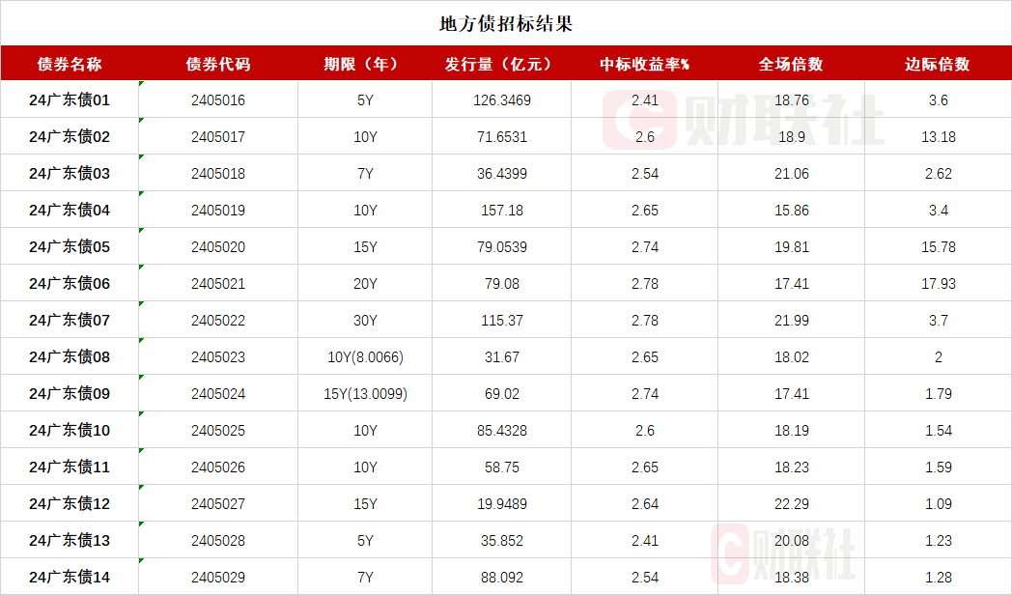Select the cell 24广东债10
The width and height of the screenshot is (1012, 595).
tap(70, 431)
